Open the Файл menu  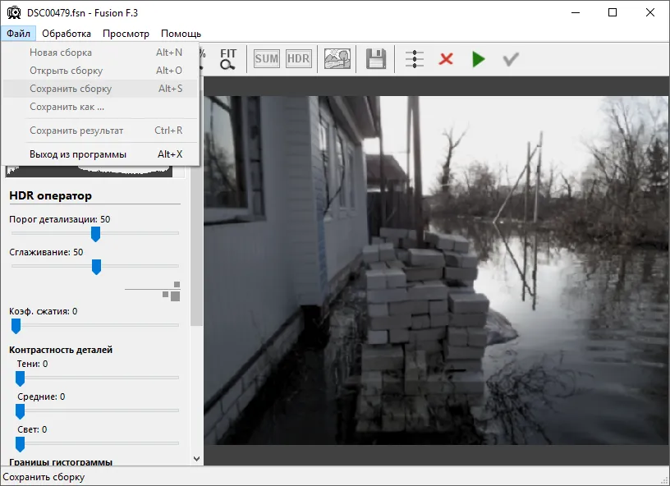pos(18,34)
